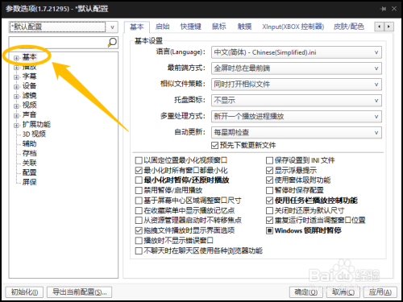Enable 从资源管理器启动时不转移焦点

tap(139, 221)
